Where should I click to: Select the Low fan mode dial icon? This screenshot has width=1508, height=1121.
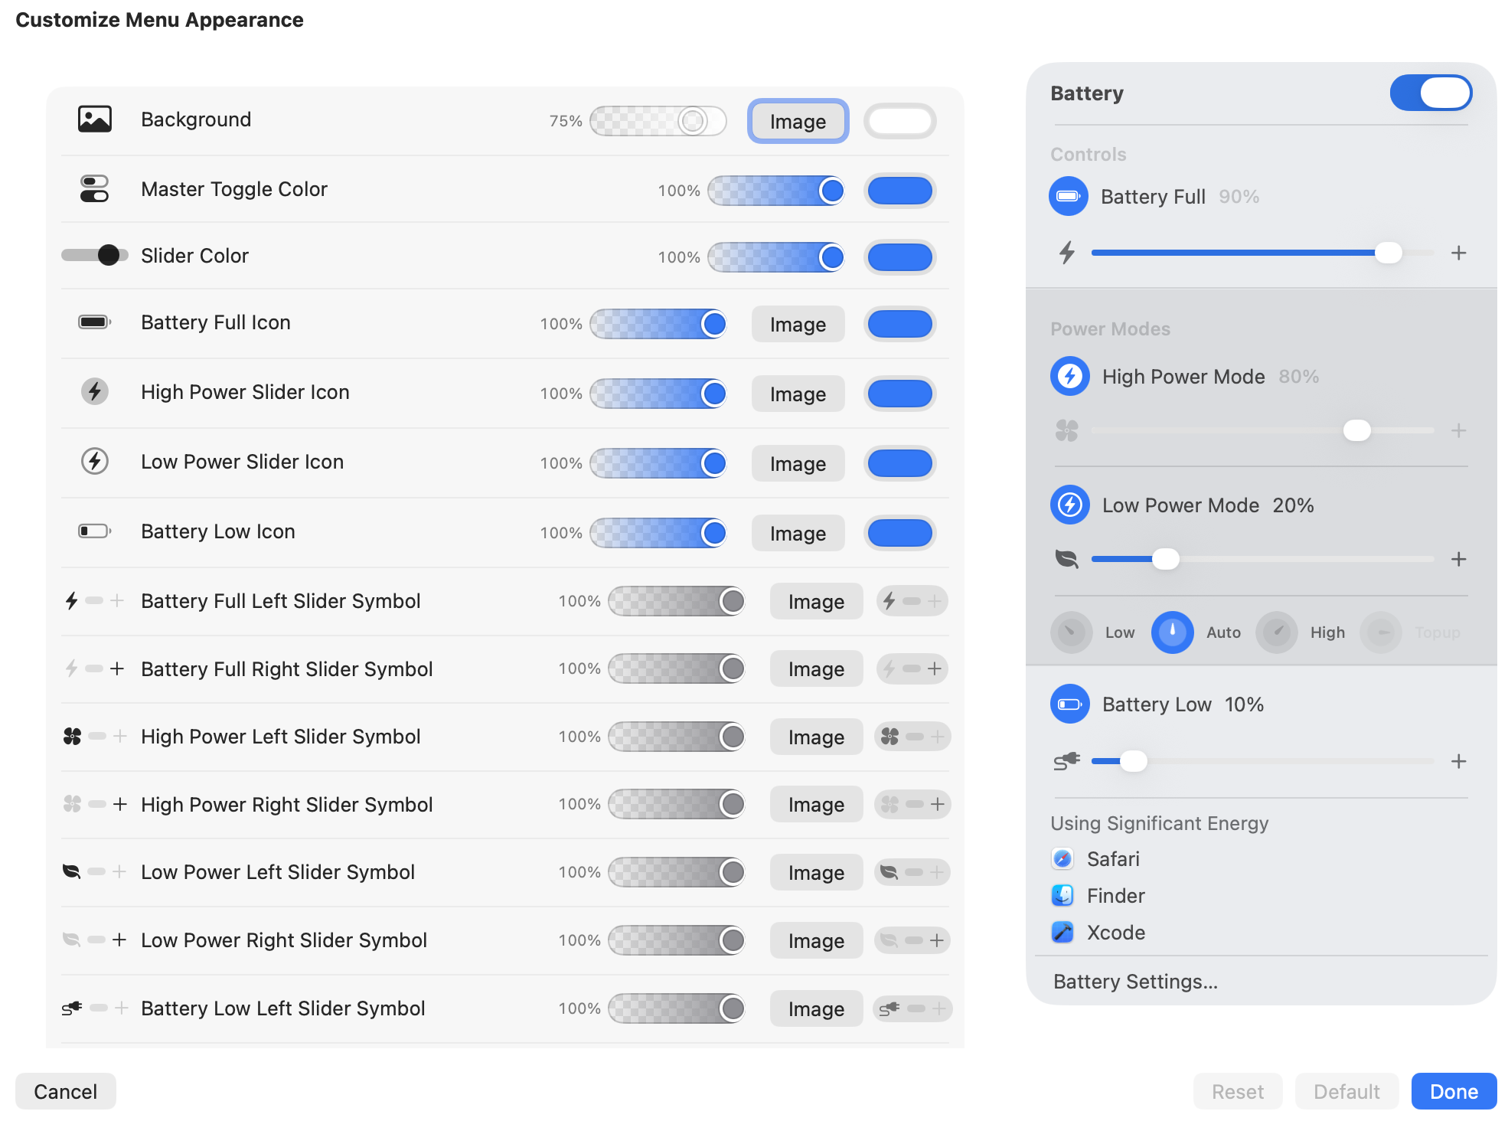pos(1072,632)
